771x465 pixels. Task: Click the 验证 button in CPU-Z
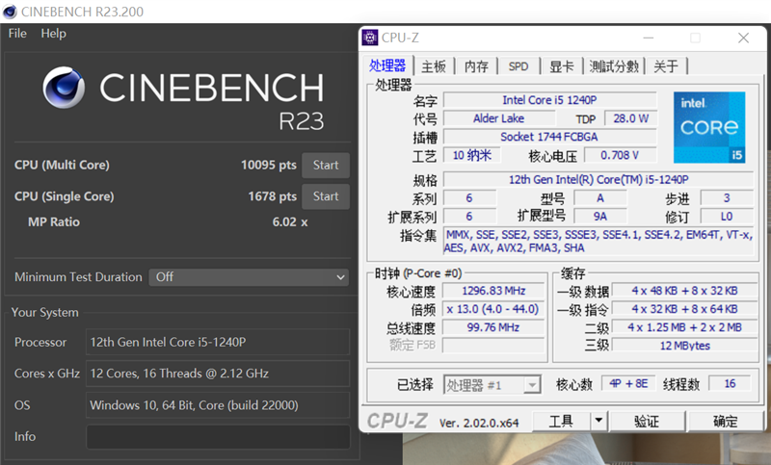[x=646, y=422]
